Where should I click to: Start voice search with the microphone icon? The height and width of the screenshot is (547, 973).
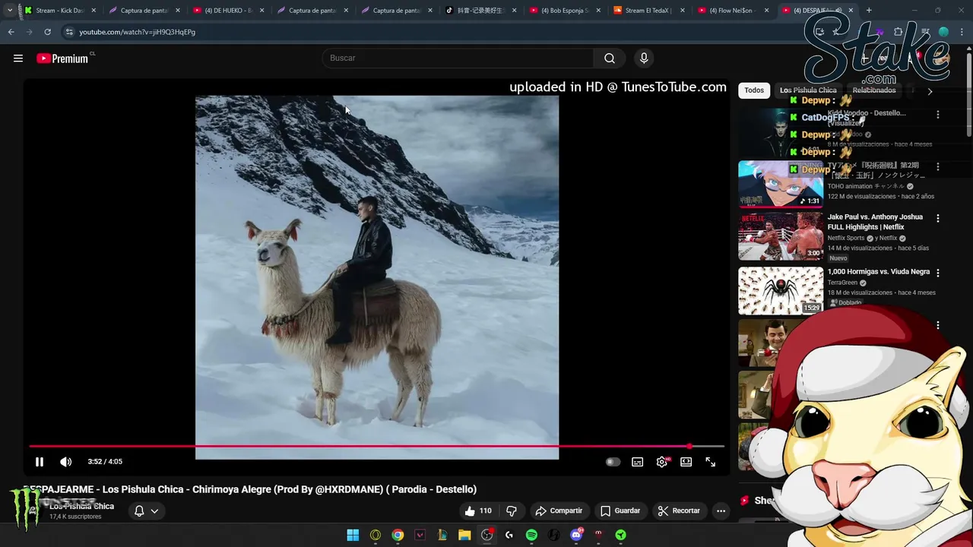644,58
